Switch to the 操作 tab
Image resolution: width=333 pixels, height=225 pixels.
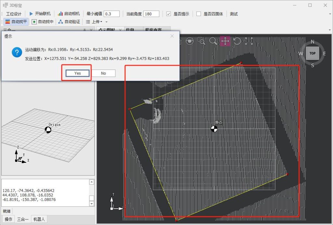[8, 219]
